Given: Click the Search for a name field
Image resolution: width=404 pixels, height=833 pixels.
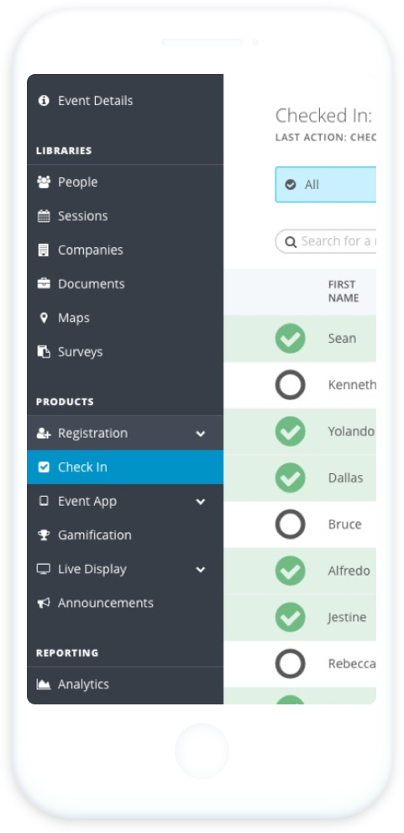Looking at the screenshot, I should click(x=325, y=241).
